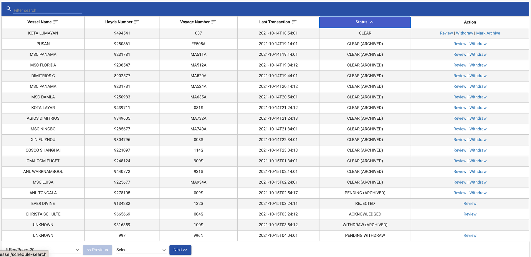
Task: Select the WITHDRAW (ARCHIVED) status cell
Action: tap(365, 225)
